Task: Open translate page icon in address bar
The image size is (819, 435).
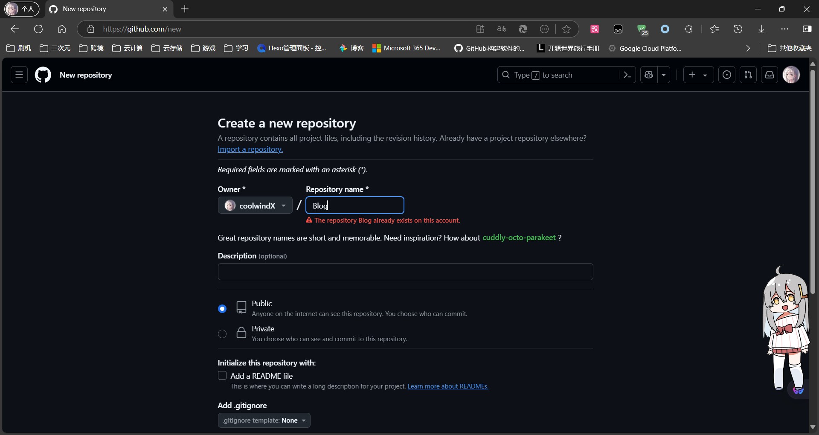Action: coord(502,29)
